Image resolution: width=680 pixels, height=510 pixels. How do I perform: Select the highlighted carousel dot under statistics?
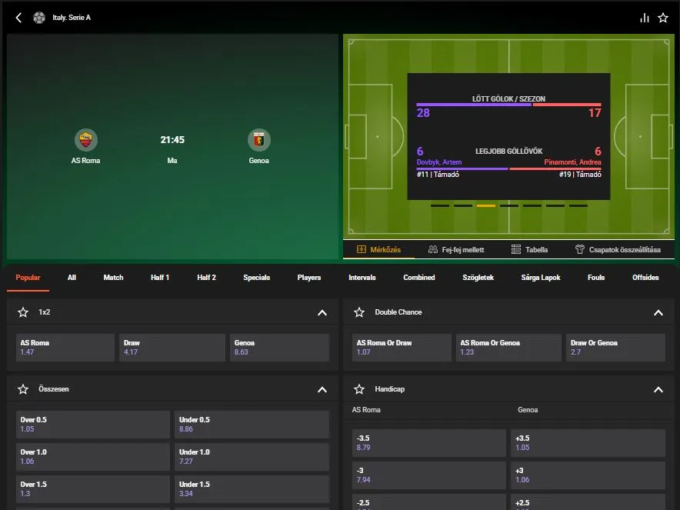(x=485, y=206)
